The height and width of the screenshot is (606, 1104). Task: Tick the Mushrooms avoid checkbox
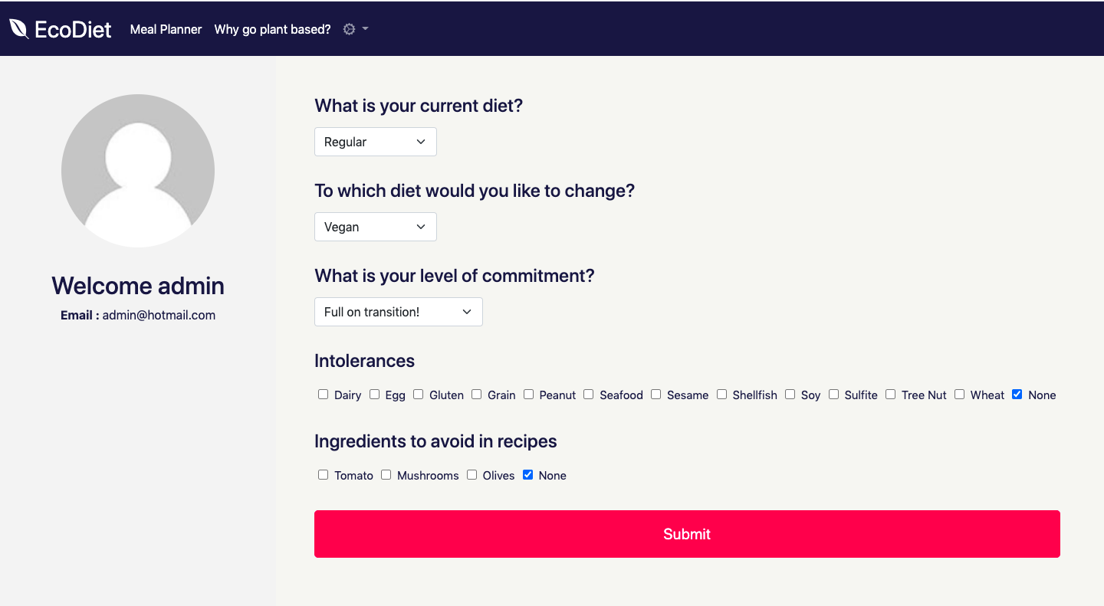386,475
